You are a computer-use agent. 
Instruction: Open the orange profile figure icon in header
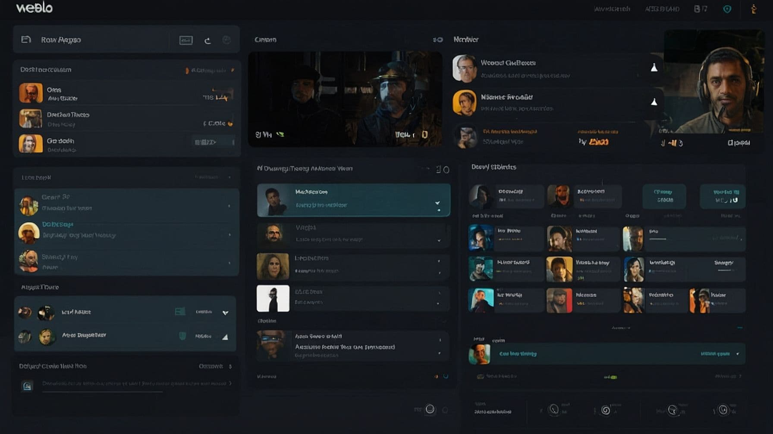[754, 9]
